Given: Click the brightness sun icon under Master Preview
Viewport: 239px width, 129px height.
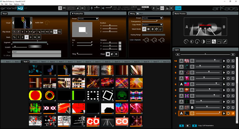Looking at the screenshot, I should (x=192, y=41).
